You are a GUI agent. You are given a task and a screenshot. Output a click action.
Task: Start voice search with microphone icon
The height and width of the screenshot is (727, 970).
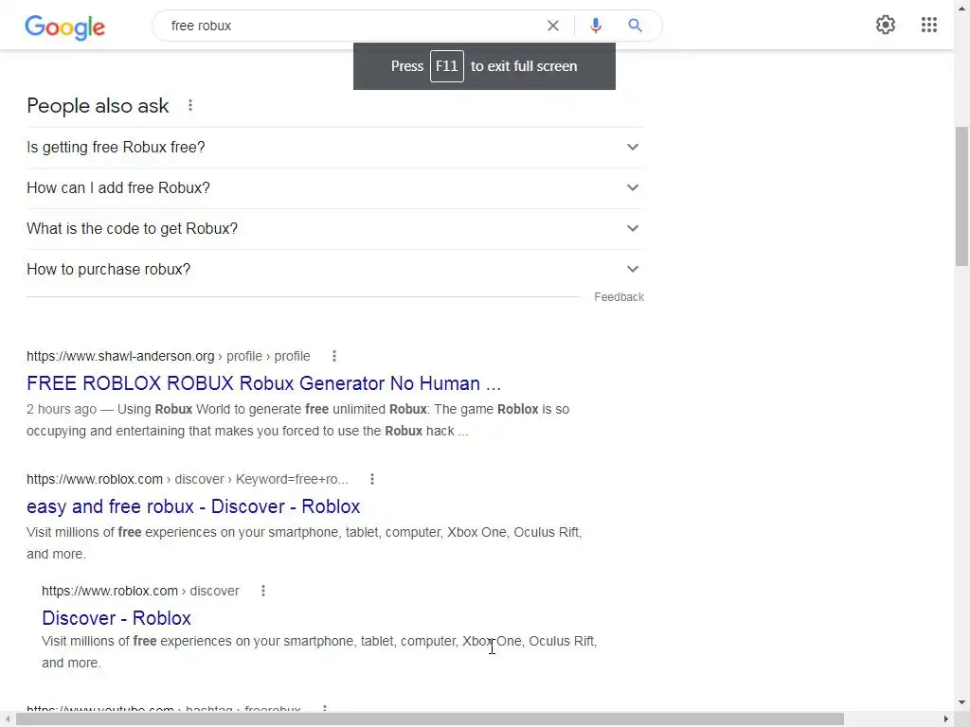[596, 26]
